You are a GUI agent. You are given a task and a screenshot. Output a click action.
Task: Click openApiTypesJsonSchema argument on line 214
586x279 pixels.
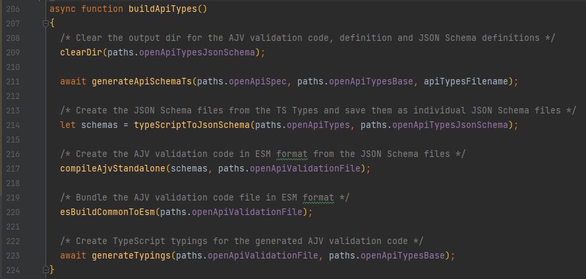point(450,125)
